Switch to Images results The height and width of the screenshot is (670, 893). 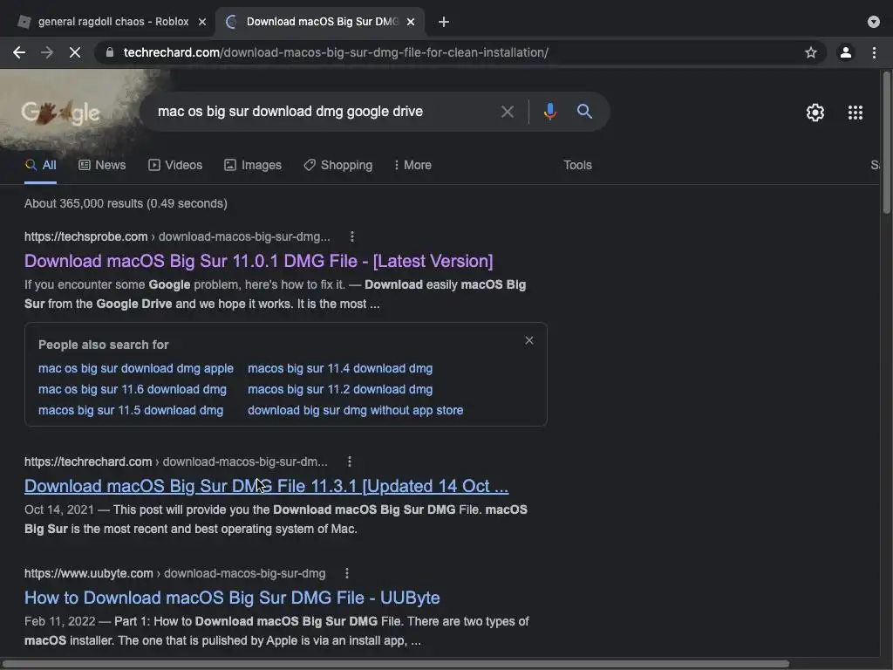pyautogui.click(x=253, y=165)
